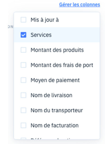Enable the Mis à jour à checkbox

point(23,20)
